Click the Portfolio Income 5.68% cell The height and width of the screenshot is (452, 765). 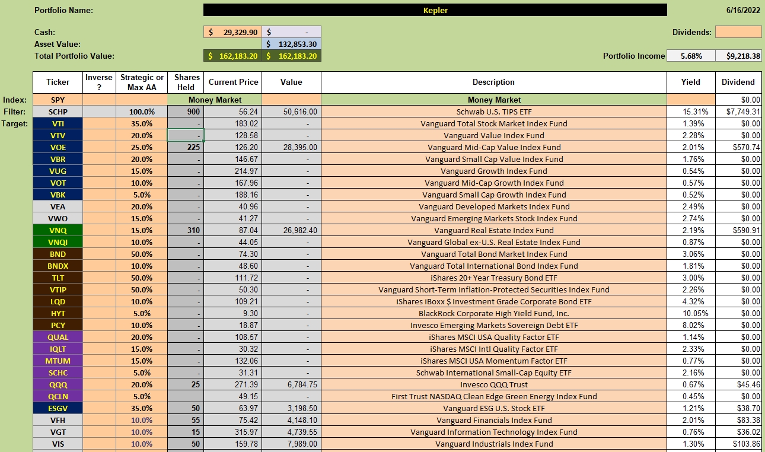(691, 56)
